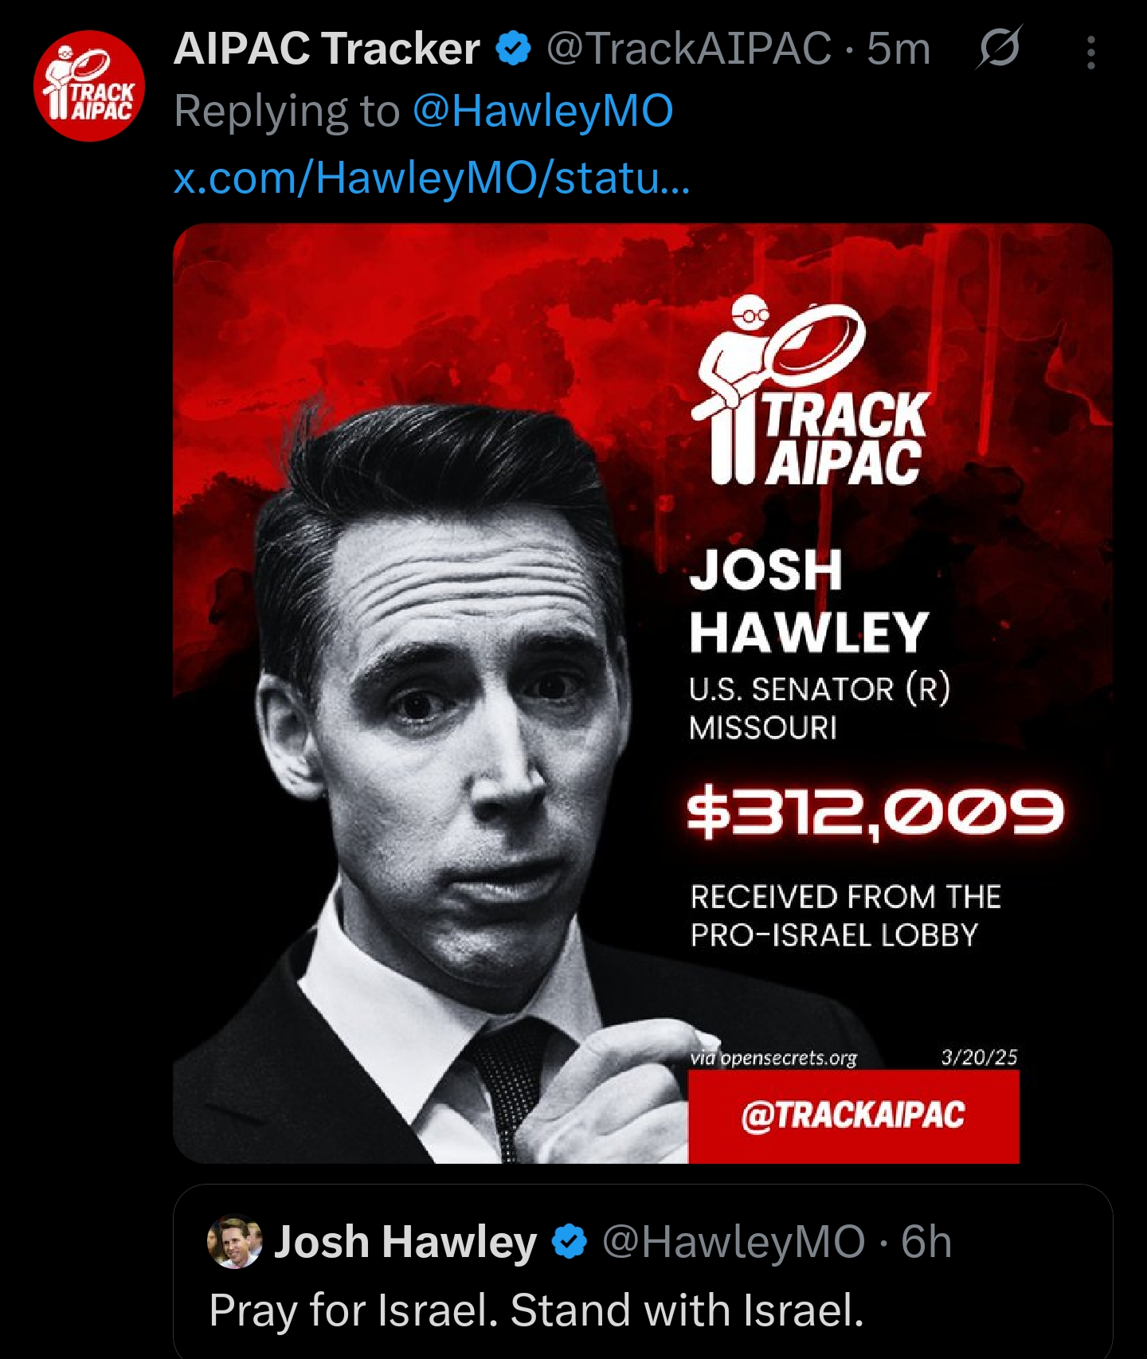Image resolution: width=1147 pixels, height=1359 pixels.
Task: Open the three-dot more options menu
Action: click(x=1090, y=53)
